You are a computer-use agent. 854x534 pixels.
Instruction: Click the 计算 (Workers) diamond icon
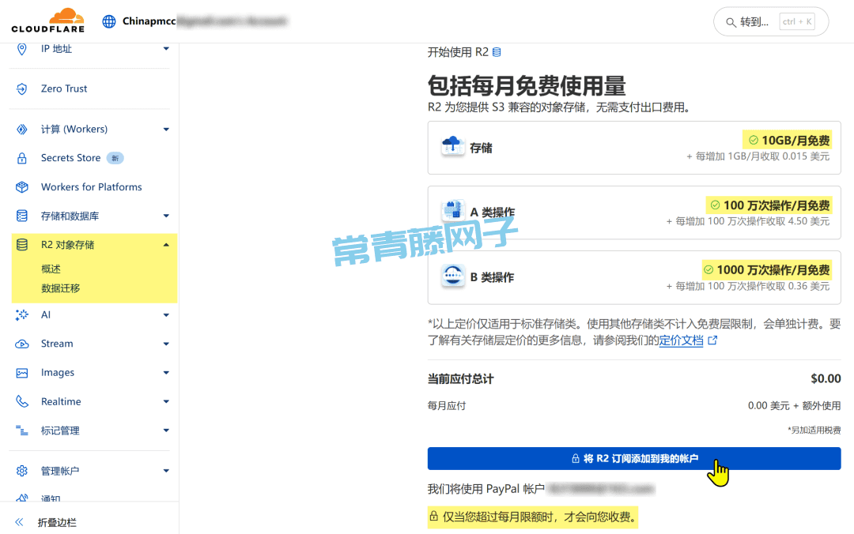pos(22,129)
